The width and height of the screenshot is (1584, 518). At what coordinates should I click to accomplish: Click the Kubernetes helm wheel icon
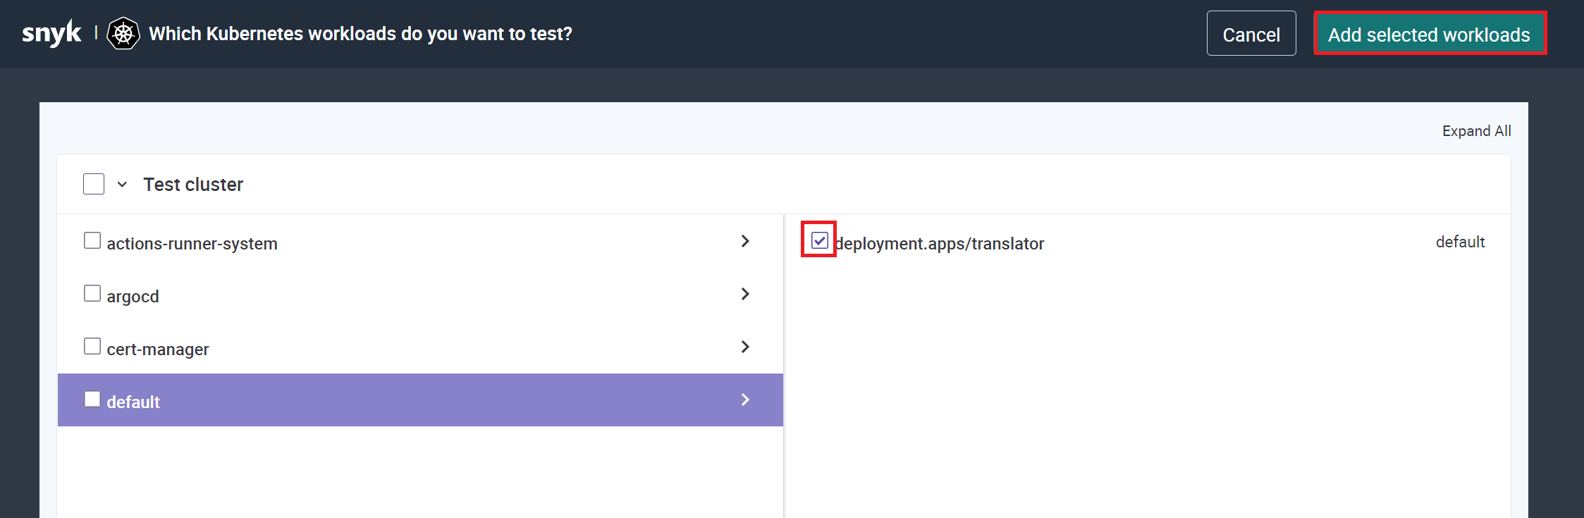[123, 34]
